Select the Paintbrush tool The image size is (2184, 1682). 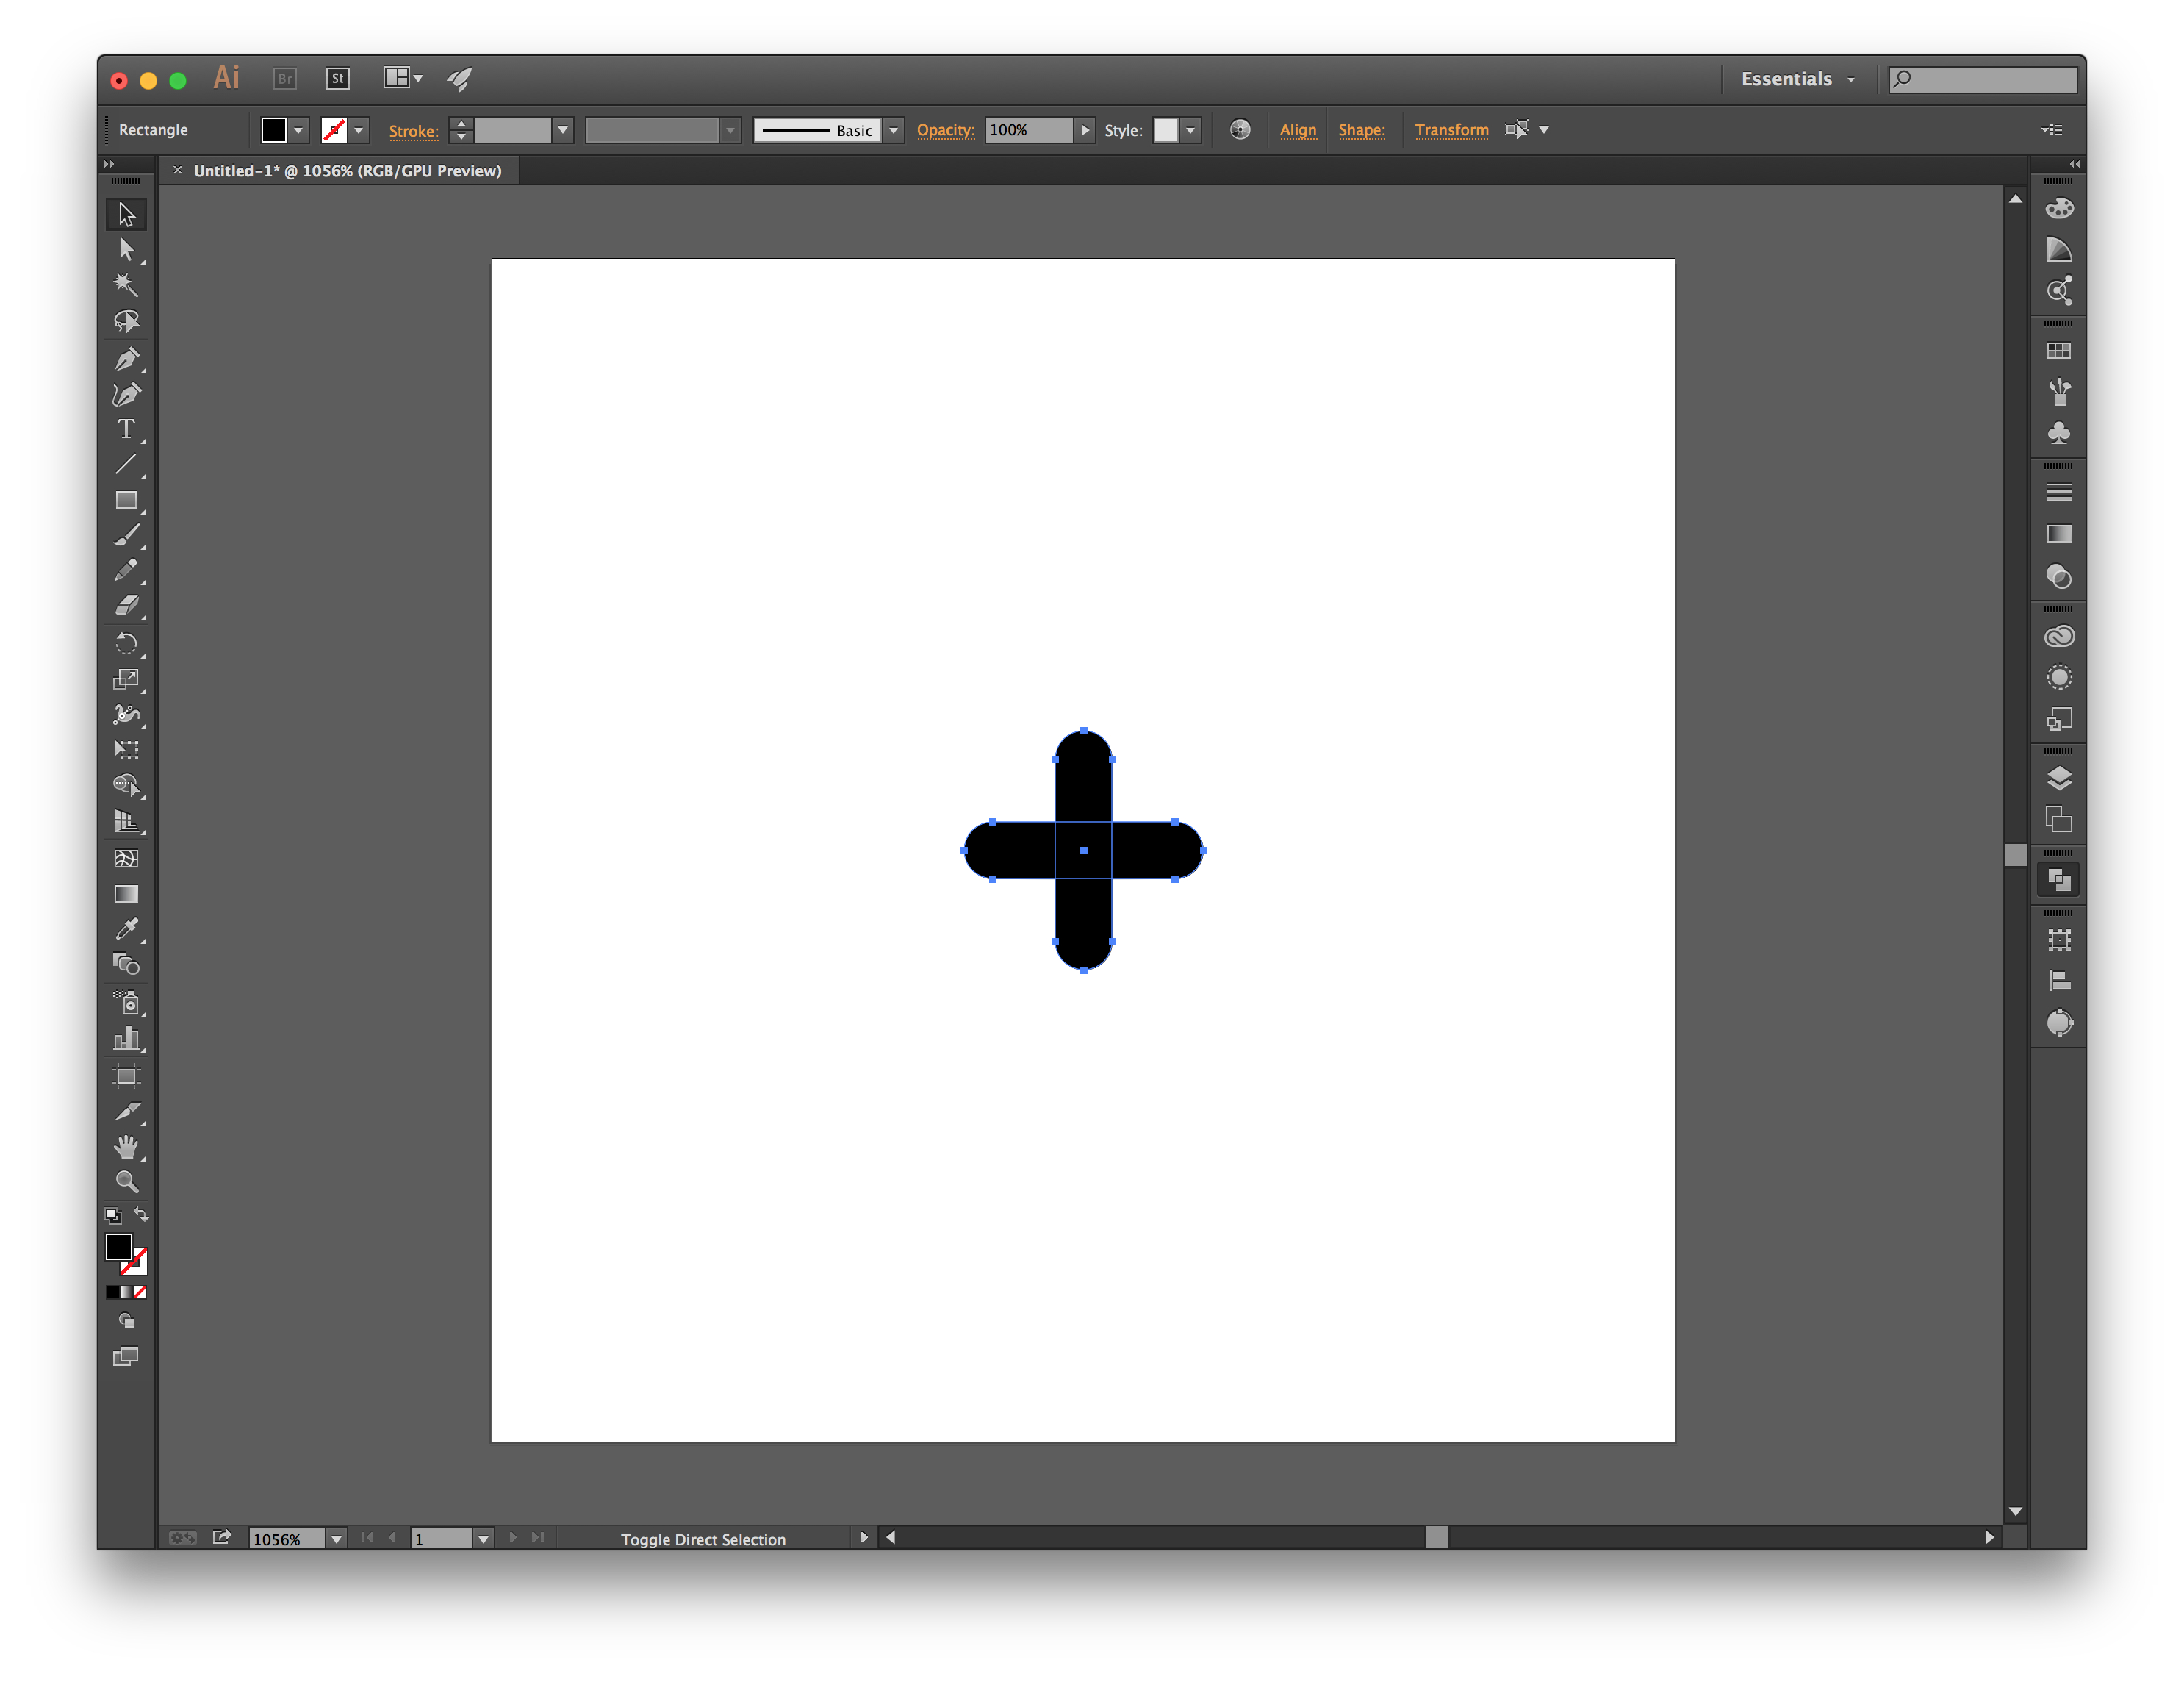[126, 535]
